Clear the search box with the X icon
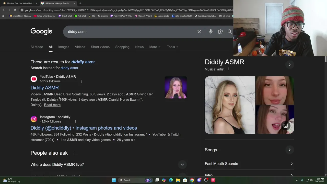 pyautogui.click(x=199, y=32)
